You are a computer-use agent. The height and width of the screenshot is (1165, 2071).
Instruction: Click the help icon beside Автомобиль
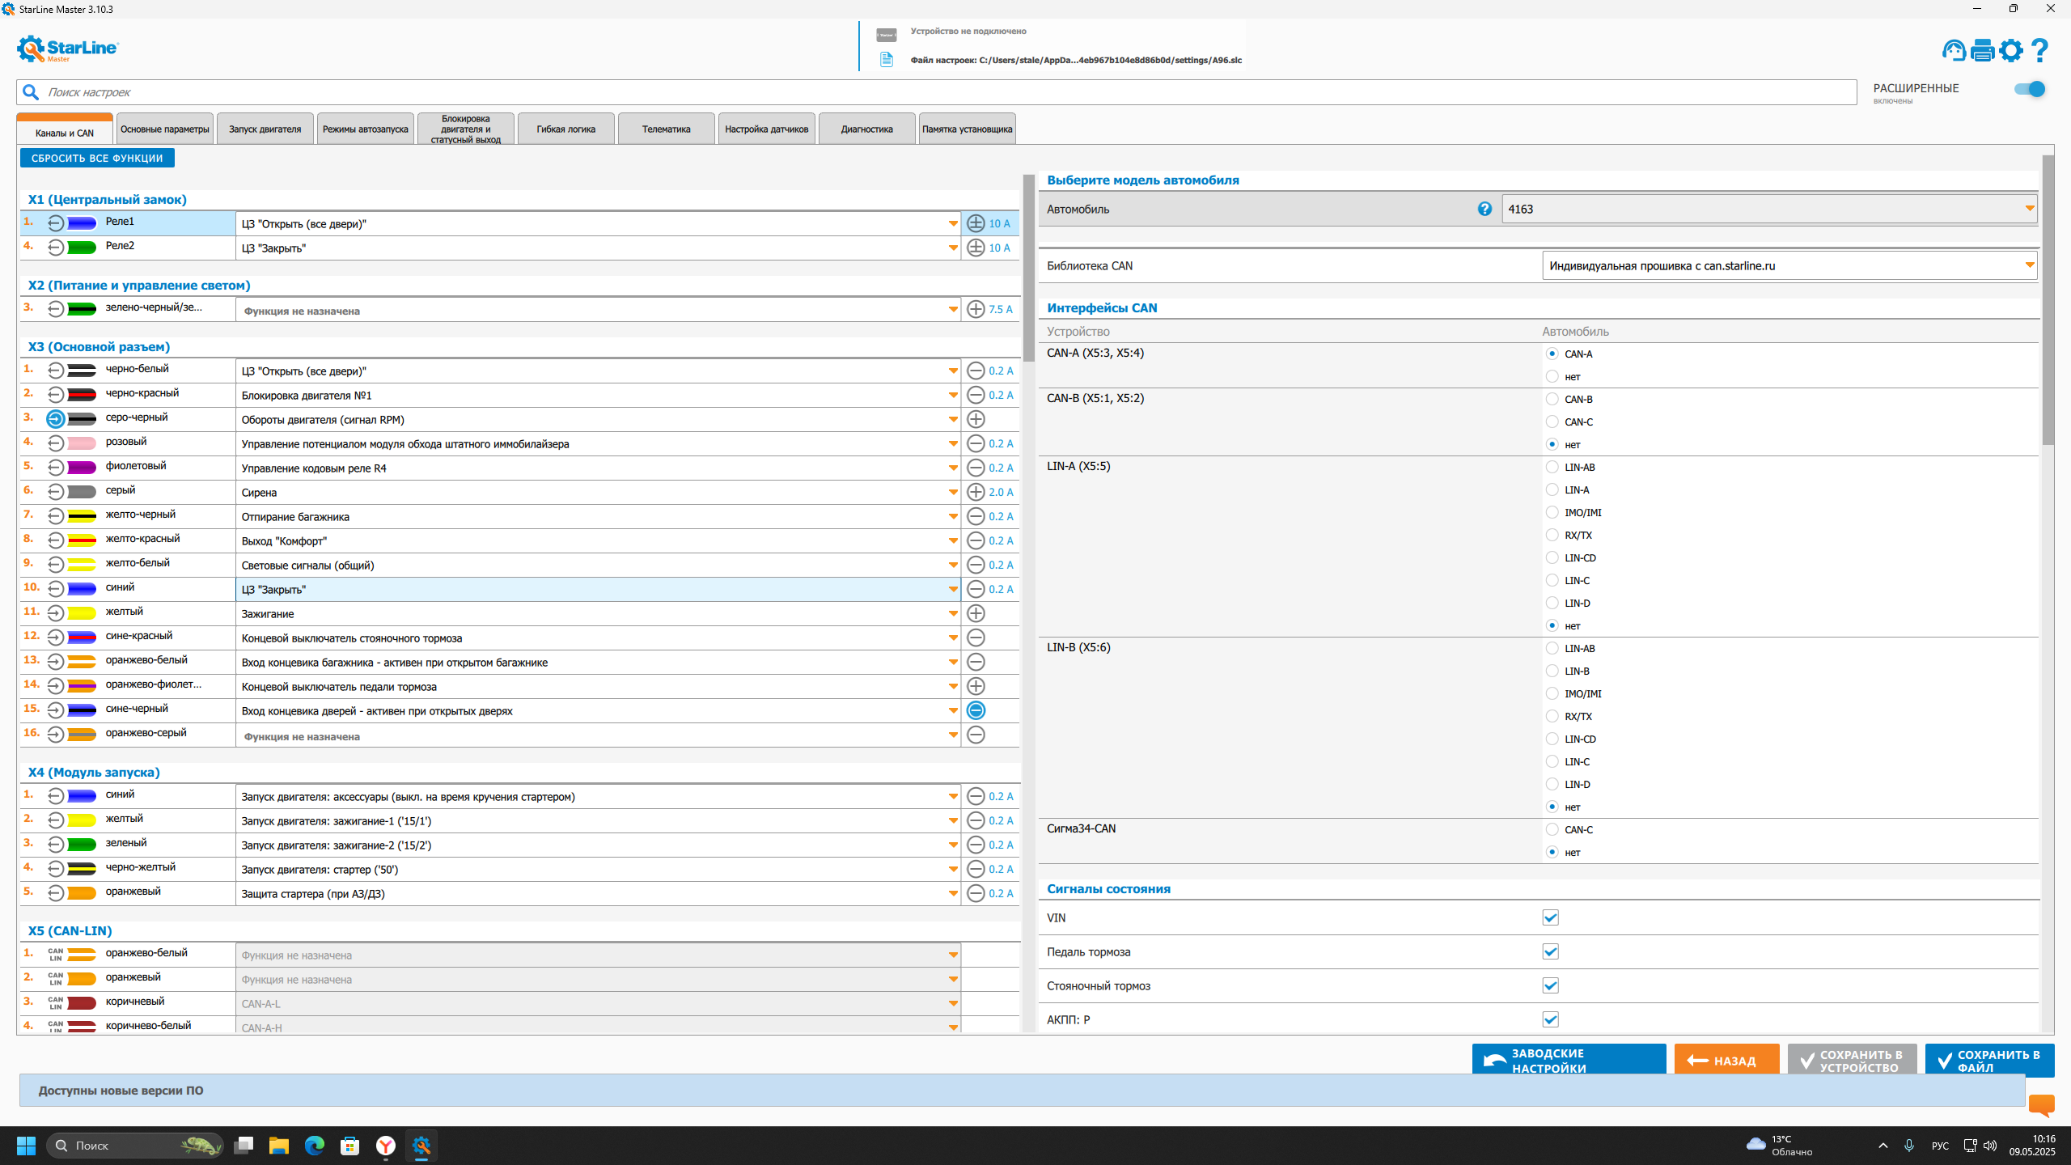1484,209
